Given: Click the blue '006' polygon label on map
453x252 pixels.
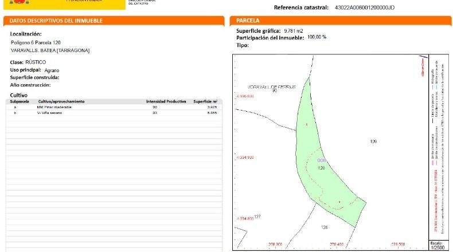Looking at the screenshot, I should point(322,160).
